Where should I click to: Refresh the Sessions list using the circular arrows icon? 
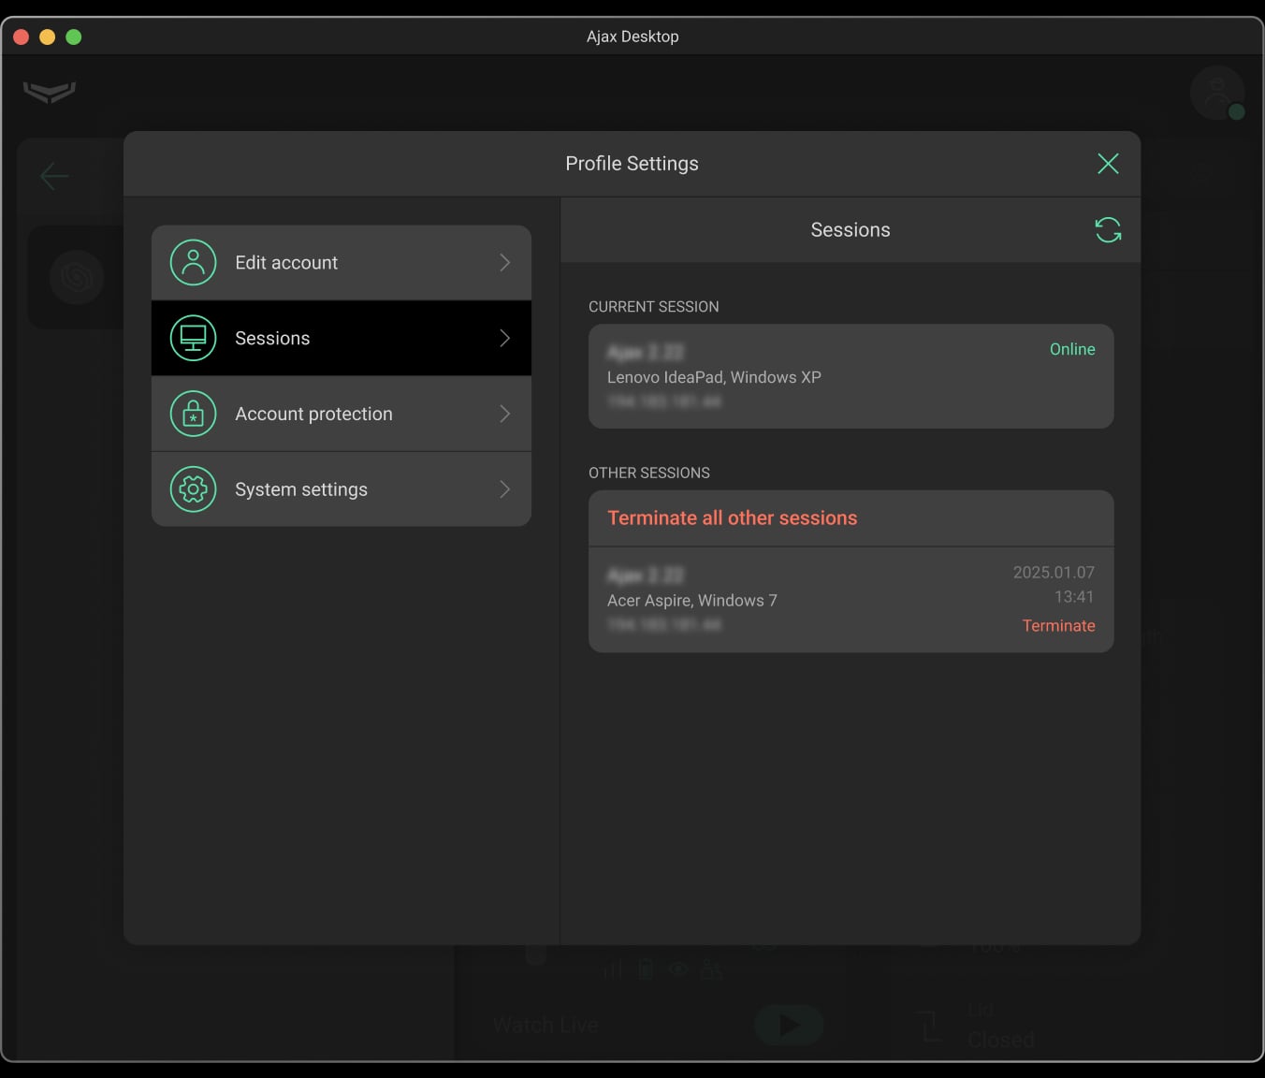[1108, 230]
